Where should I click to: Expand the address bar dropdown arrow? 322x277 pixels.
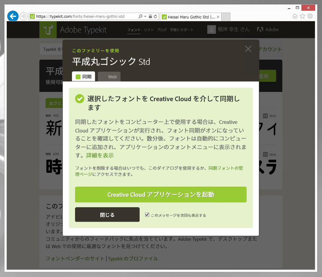point(145,17)
